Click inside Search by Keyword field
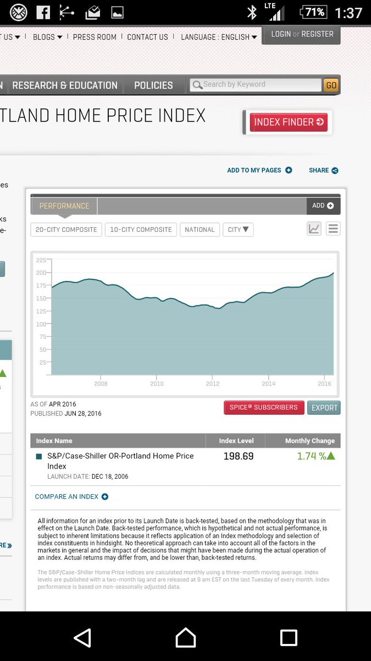 256,85
